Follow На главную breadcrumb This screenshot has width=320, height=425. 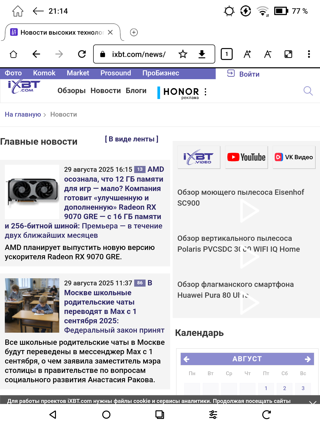click(23, 114)
